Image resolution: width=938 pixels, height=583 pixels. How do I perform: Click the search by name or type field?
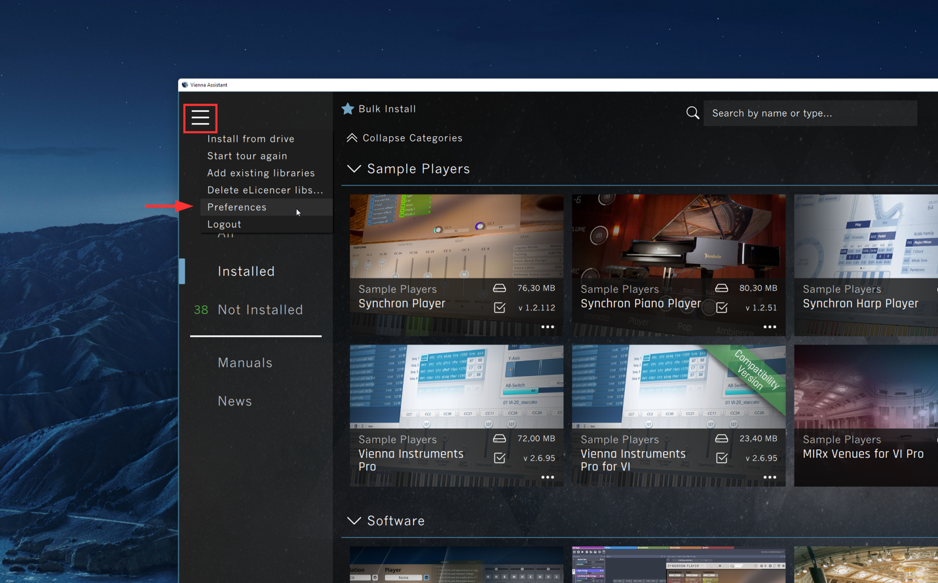(x=810, y=113)
